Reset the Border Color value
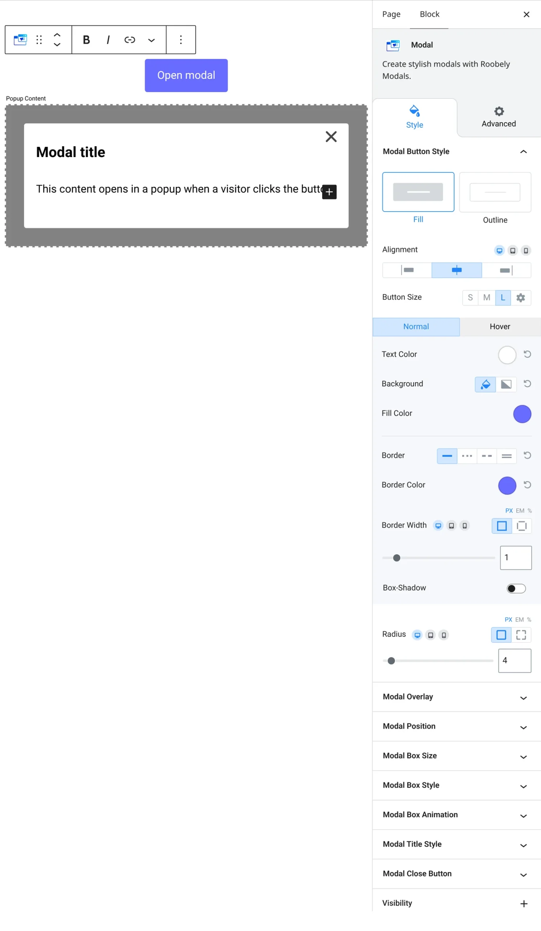The image size is (541, 931). coord(527,485)
